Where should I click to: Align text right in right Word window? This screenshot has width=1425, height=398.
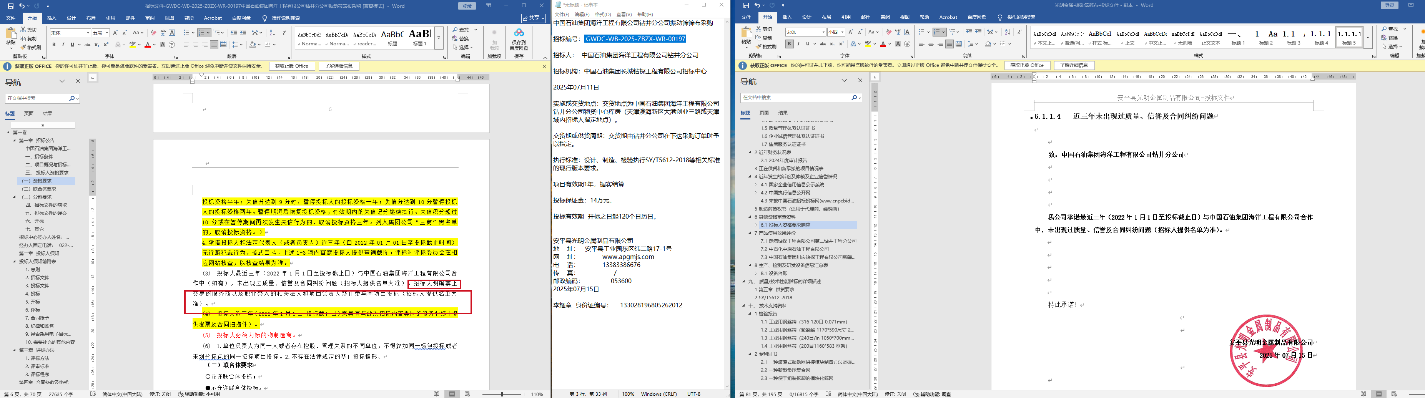click(x=940, y=44)
